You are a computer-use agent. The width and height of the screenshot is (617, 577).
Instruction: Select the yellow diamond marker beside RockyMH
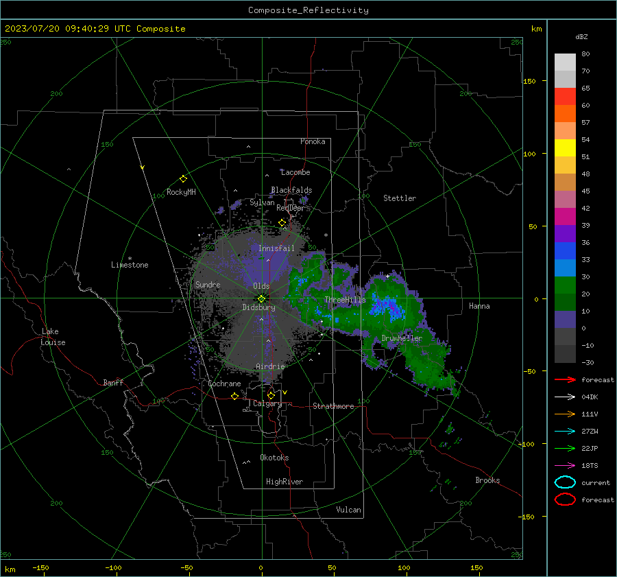point(183,179)
